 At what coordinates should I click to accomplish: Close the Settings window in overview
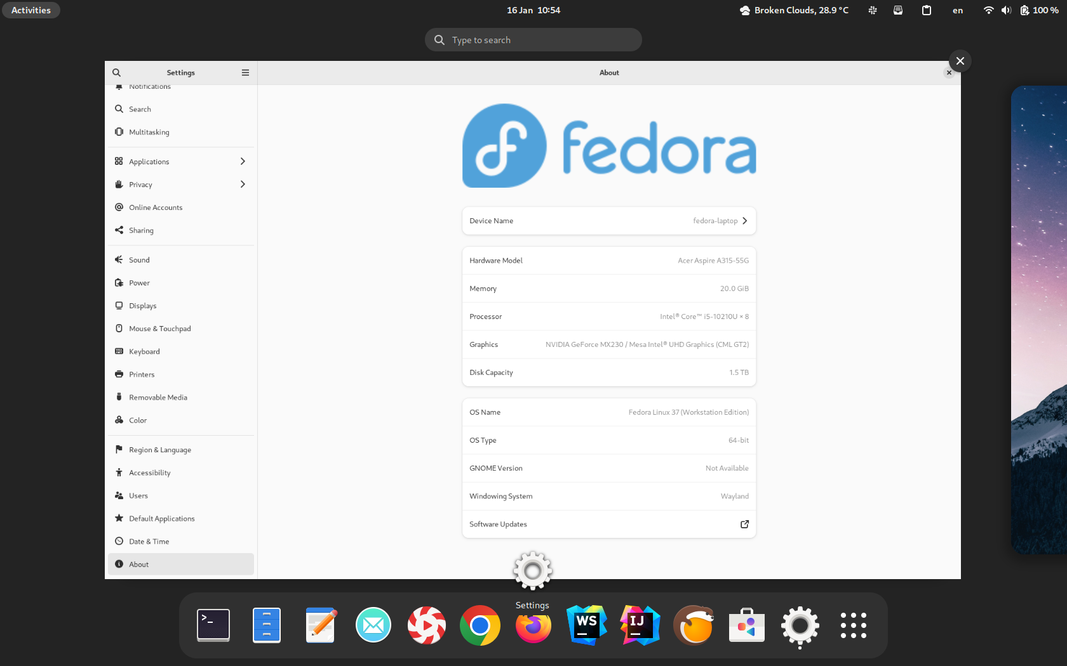click(x=960, y=61)
